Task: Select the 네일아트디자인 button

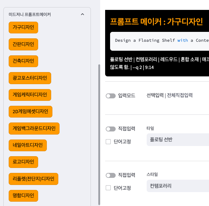Action: point(28,145)
